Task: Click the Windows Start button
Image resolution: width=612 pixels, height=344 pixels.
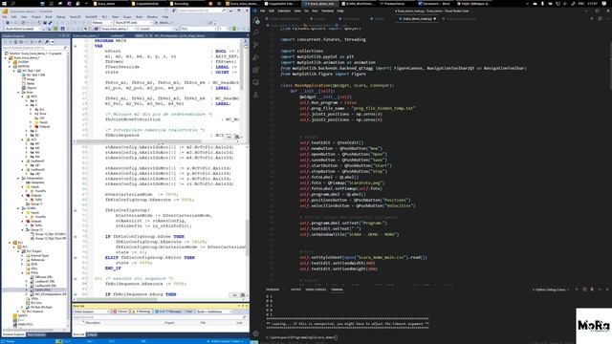Action: (x=4, y=3)
